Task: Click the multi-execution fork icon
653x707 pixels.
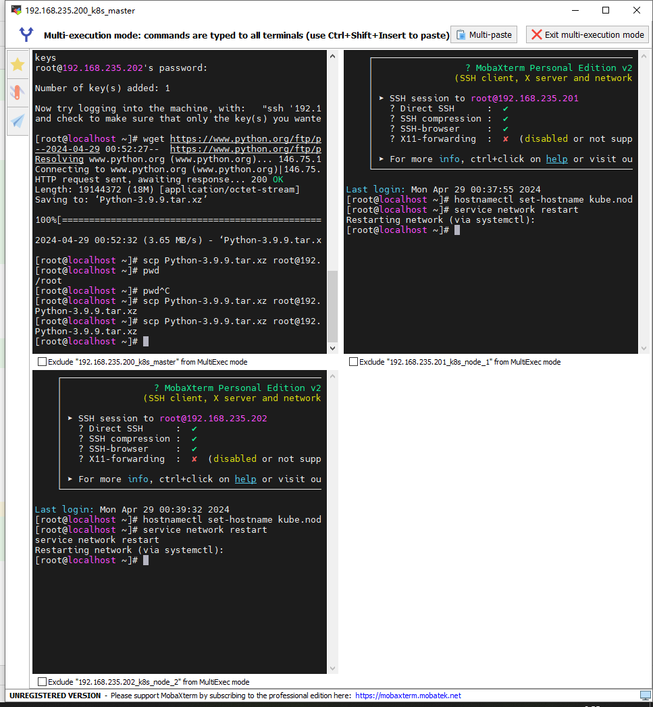Action: coord(26,35)
